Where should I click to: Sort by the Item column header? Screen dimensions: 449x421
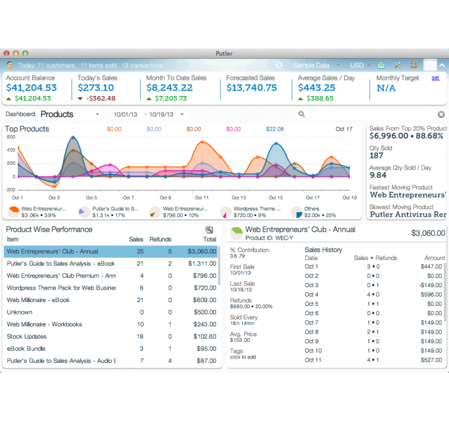tap(12, 239)
